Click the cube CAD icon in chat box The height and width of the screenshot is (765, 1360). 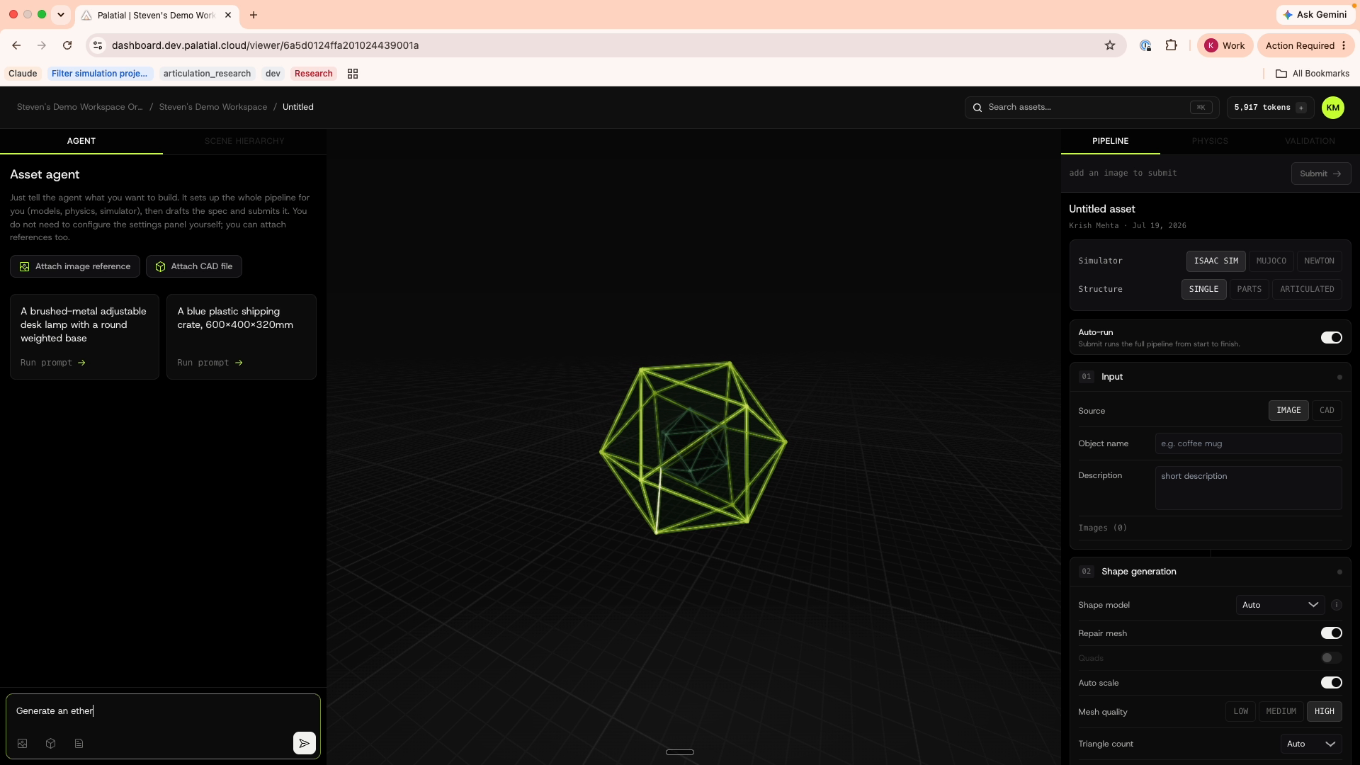(x=51, y=744)
